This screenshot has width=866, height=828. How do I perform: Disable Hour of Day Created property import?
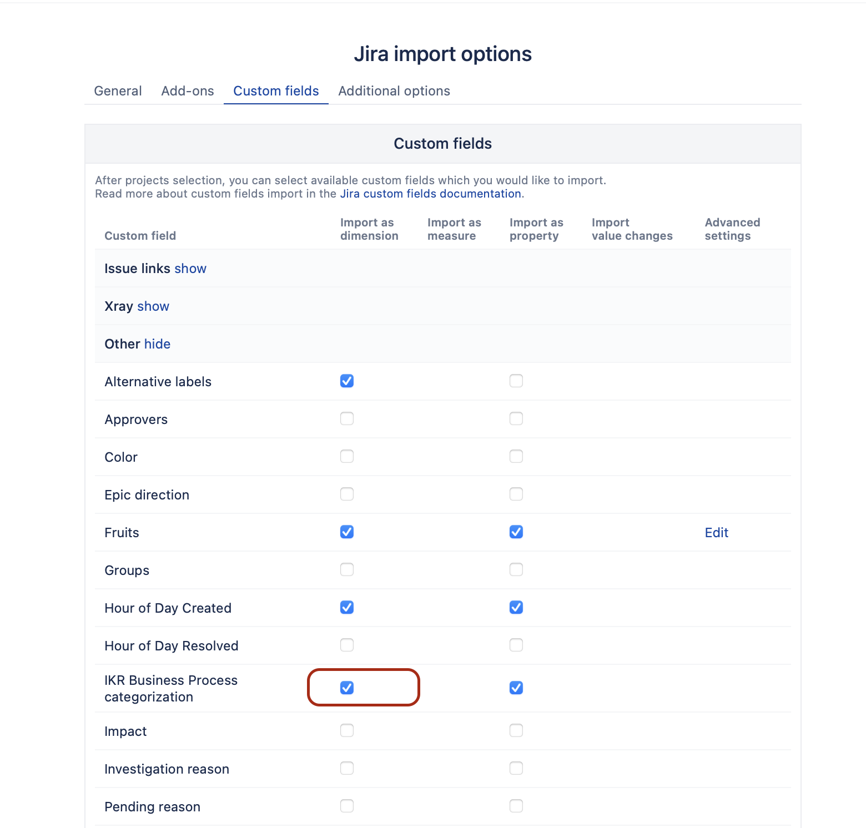pos(516,607)
